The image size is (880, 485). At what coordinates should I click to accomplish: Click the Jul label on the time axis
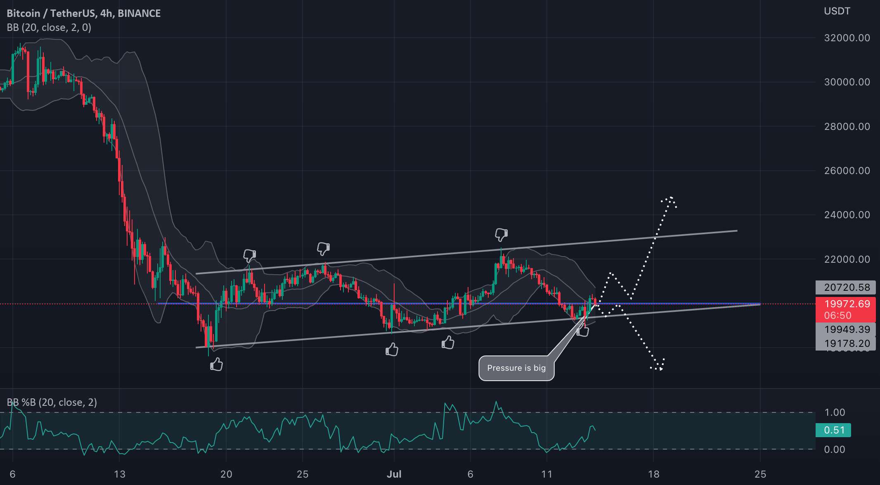(394, 474)
